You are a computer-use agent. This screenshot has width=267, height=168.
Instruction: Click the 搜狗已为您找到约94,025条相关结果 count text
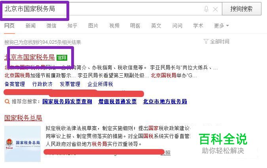(x=43, y=42)
